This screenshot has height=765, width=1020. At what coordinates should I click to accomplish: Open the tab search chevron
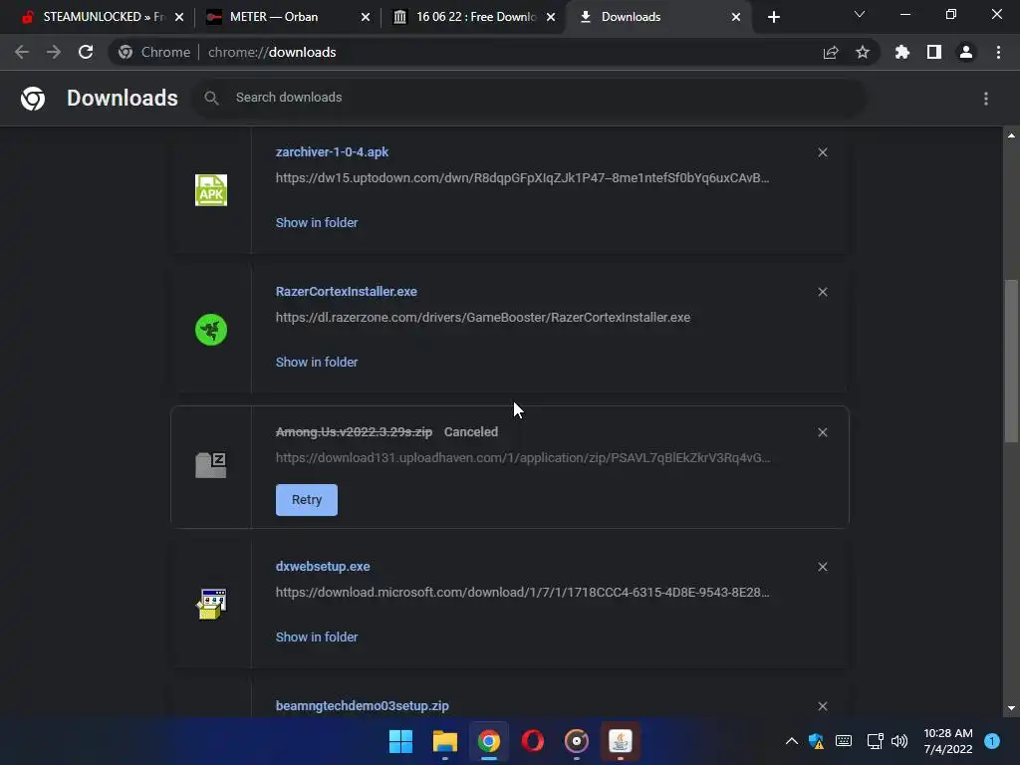(860, 14)
